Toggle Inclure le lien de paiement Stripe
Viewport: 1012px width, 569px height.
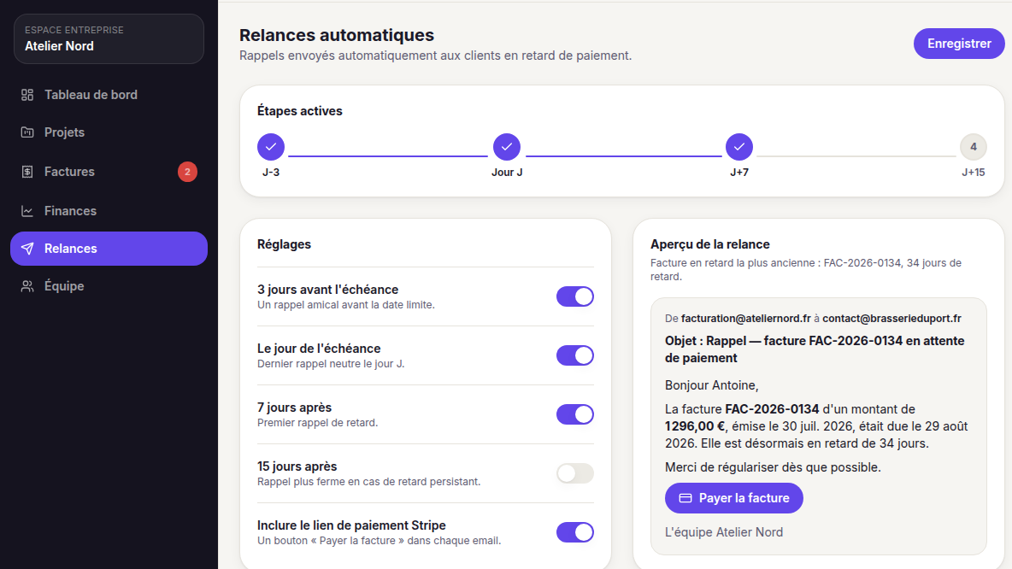click(575, 532)
